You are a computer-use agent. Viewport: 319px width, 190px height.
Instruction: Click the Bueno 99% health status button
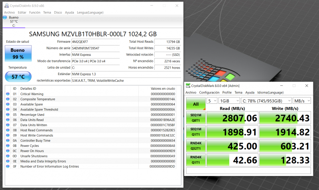tap(17, 53)
